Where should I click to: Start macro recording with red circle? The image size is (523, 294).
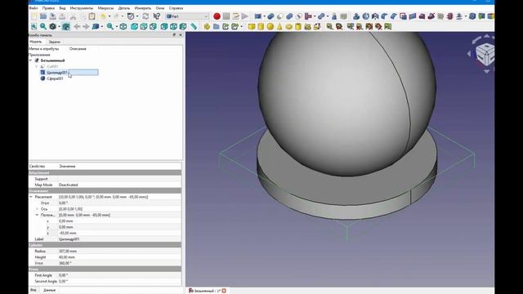coord(217,16)
